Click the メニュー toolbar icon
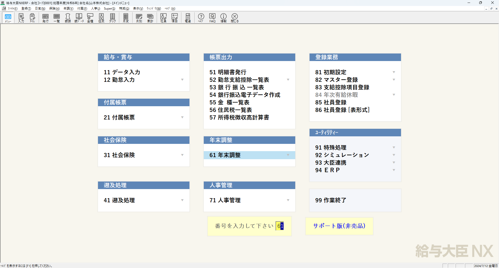 coord(8,18)
